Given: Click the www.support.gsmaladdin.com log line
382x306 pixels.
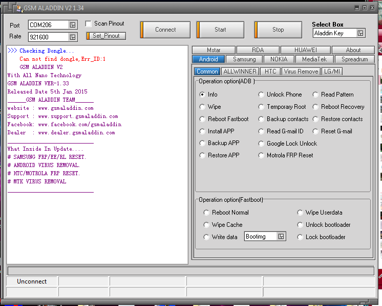Looking at the screenshot, I should click(x=62, y=116).
